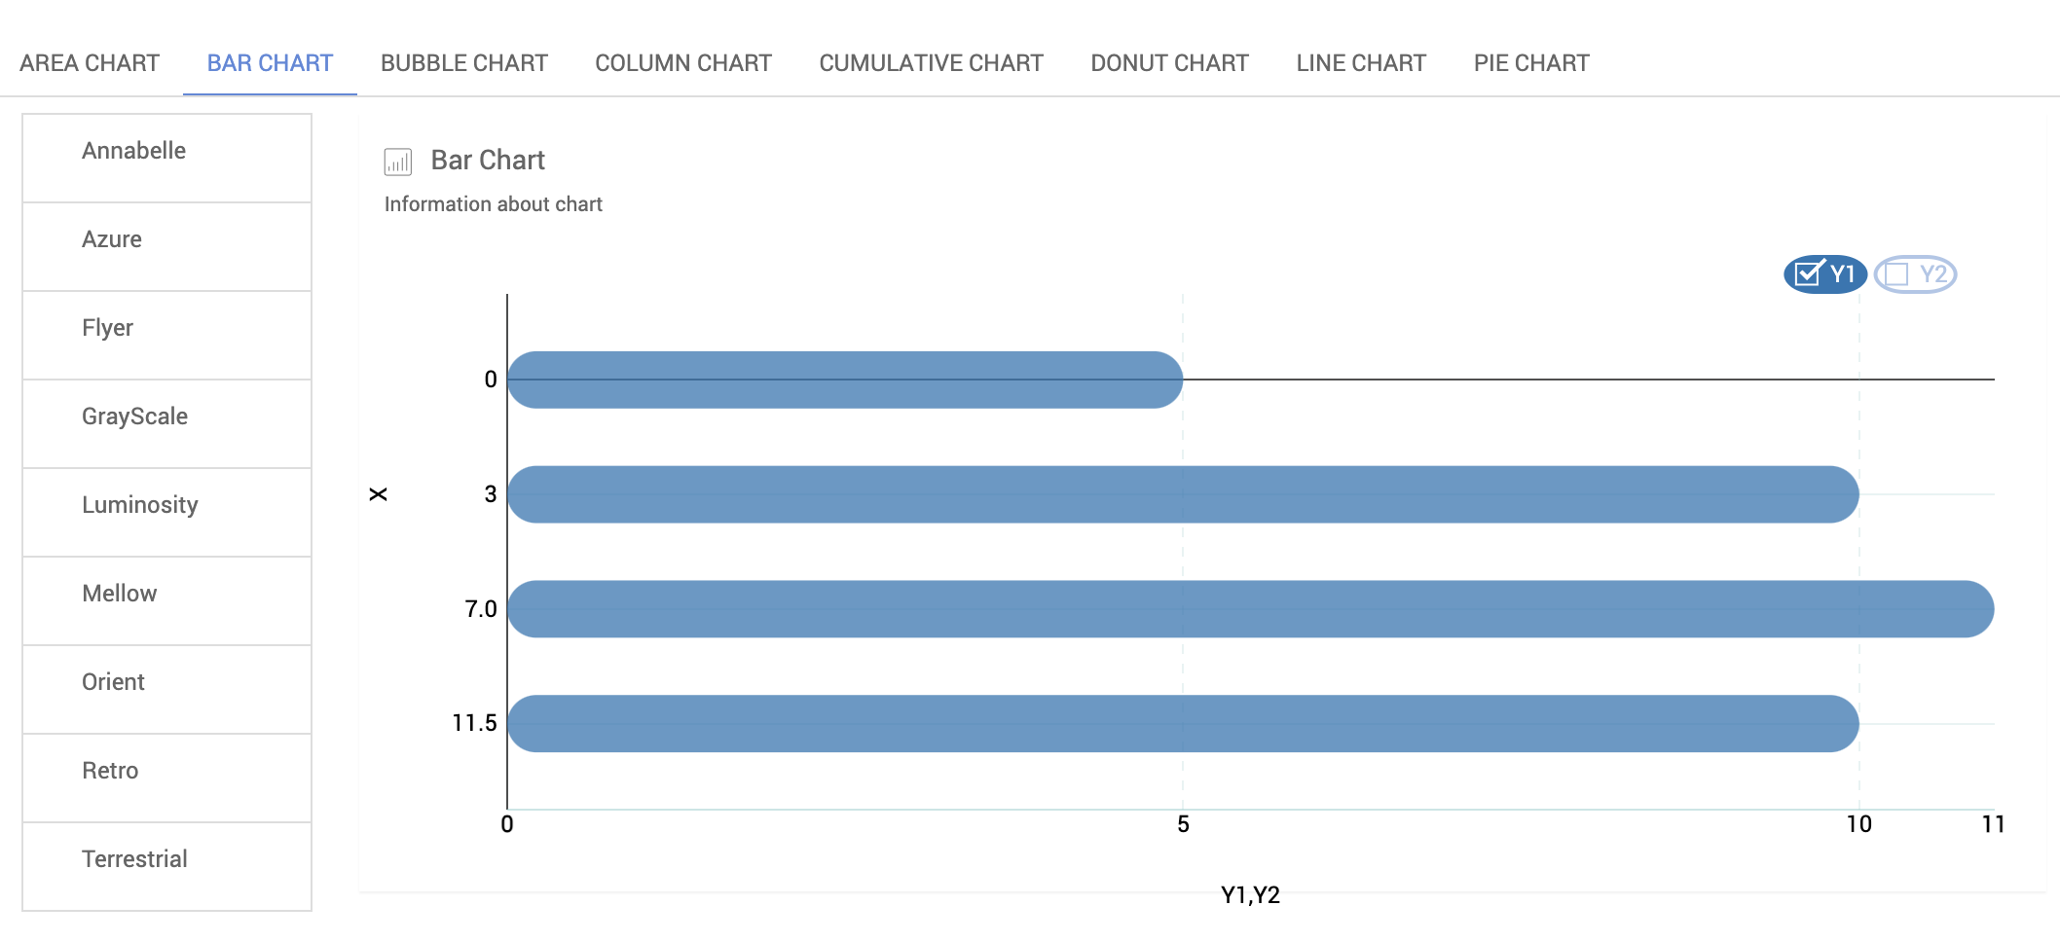Apply the Terrestrial theme

pos(166,860)
